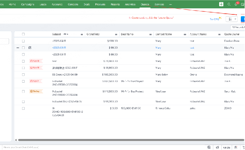Click the Apr 11 task tag on test row

[36, 61]
